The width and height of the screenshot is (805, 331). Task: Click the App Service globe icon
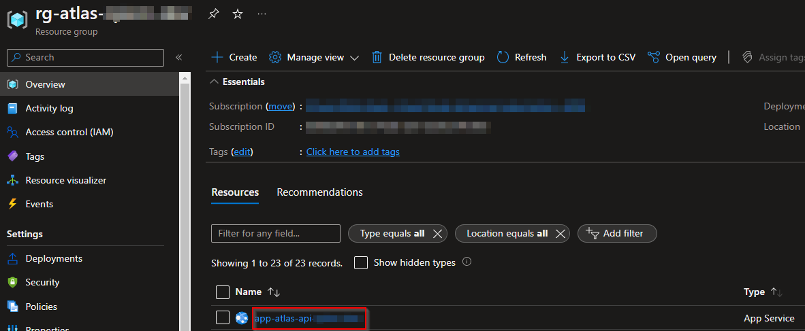click(242, 318)
